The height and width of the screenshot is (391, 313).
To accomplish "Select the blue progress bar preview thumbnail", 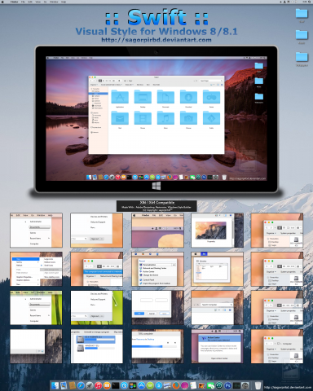I will 157,346.
